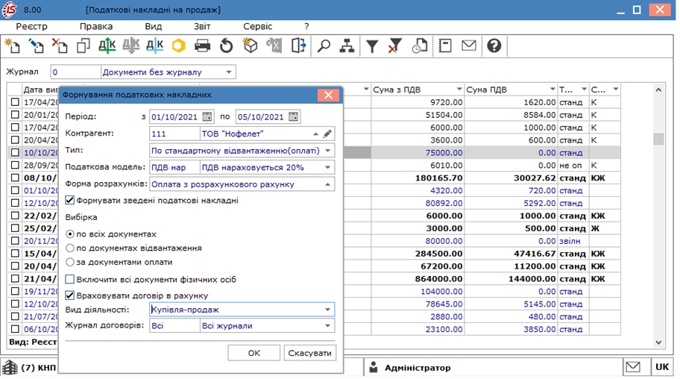Click the green ДК post entries icon
The image size is (680, 379).
[x=107, y=46]
